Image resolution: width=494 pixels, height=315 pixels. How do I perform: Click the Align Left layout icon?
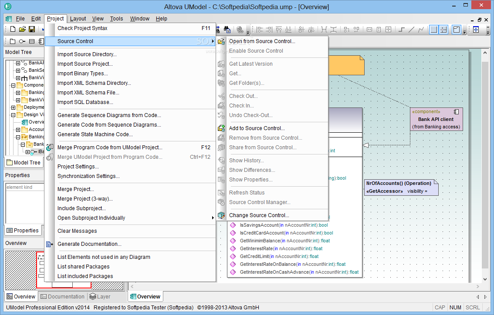coord(260,30)
